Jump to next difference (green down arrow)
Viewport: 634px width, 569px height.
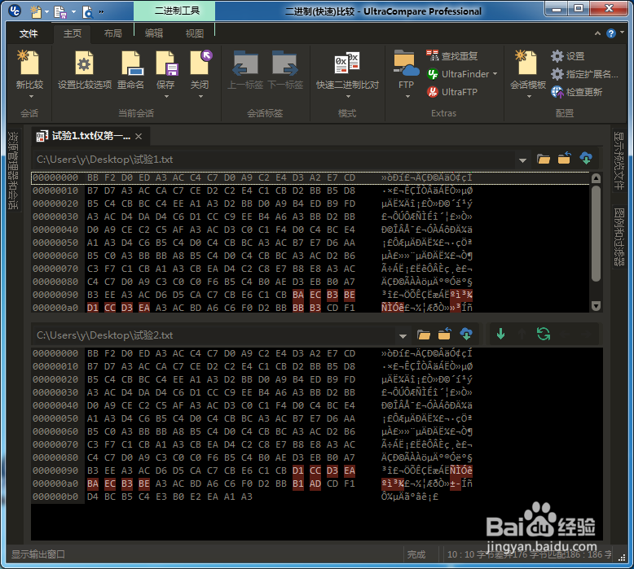[500, 334]
